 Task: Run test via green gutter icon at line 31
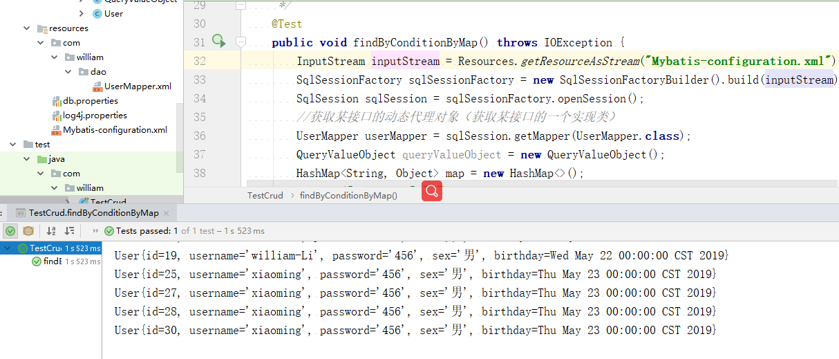[218, 42]
